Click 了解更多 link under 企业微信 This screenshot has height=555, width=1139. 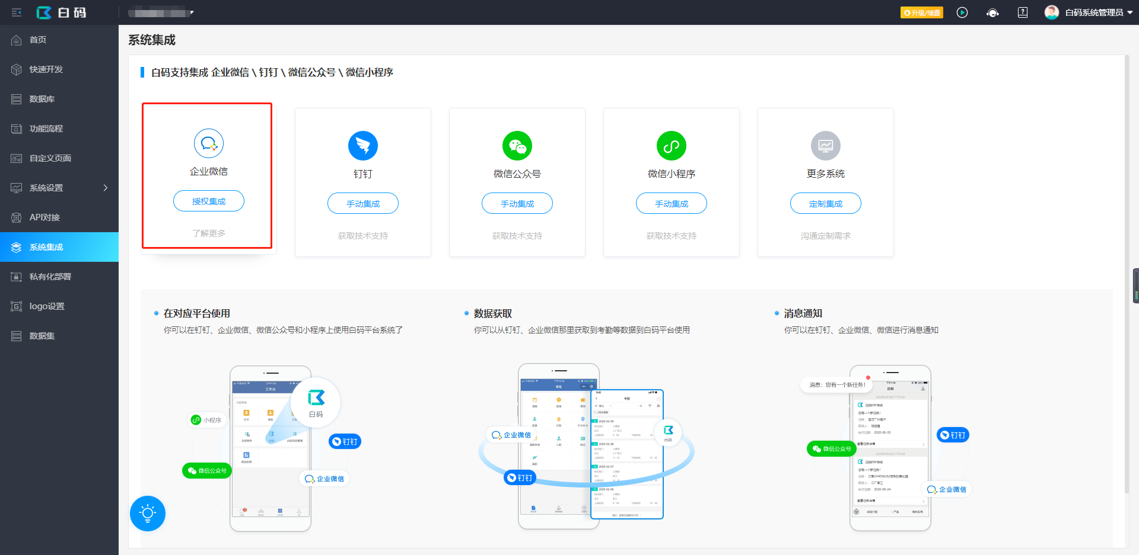click(x=209, y=233)
